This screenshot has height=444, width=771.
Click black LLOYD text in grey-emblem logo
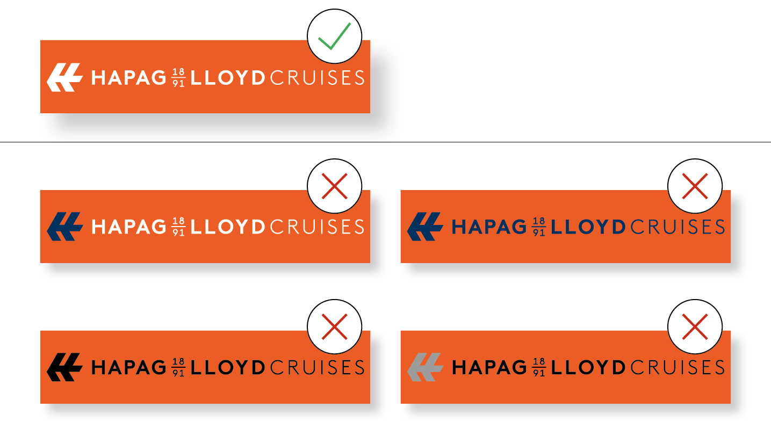point(588,368)
